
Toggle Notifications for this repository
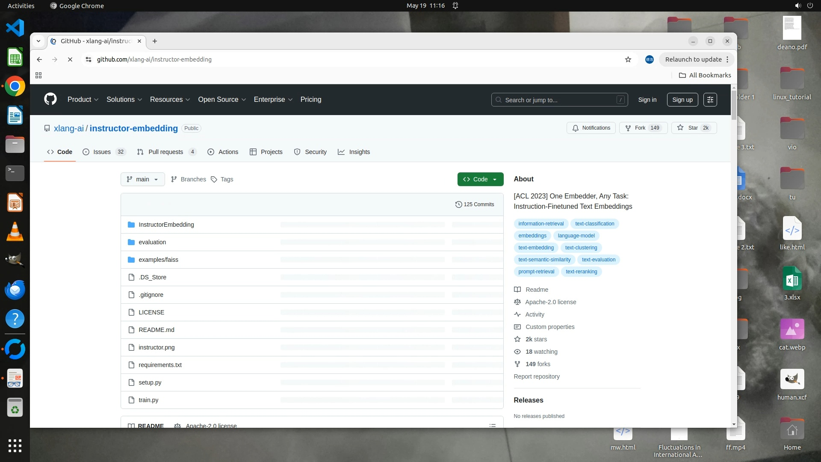[x=591, y=128]
